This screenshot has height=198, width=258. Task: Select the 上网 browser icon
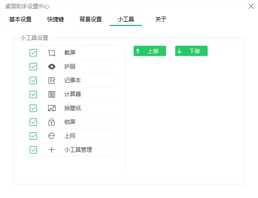pyautogui.click(x=51, y=136)
